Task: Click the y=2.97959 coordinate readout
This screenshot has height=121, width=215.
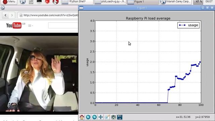Action: (203, 117)
